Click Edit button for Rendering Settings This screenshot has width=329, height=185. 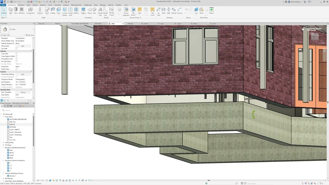coord(23,74)
